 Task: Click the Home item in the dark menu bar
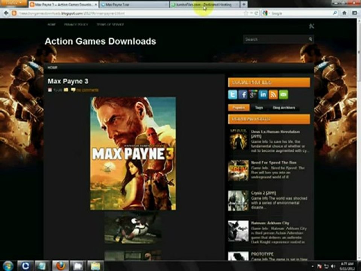tap(53, 67)
